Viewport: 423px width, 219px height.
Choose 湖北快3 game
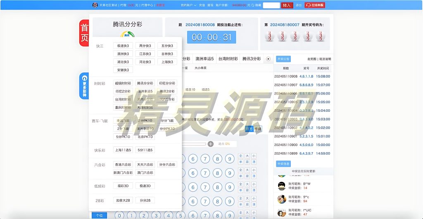pos(123,62)
